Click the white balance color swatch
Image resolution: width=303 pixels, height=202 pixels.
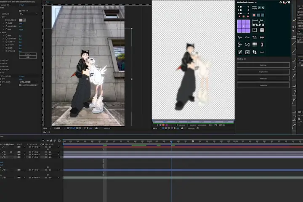click(x=21, y=20)
